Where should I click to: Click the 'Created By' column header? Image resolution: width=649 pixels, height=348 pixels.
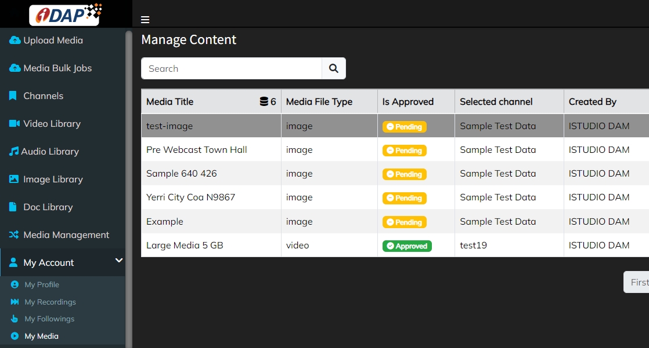pos(607,101)
